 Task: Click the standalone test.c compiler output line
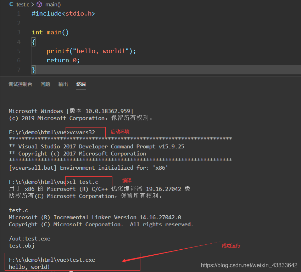pos(18,210)
